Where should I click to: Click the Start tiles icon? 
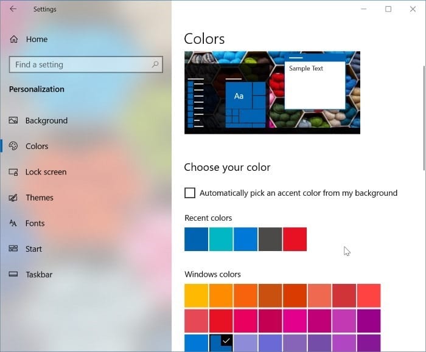13,249
